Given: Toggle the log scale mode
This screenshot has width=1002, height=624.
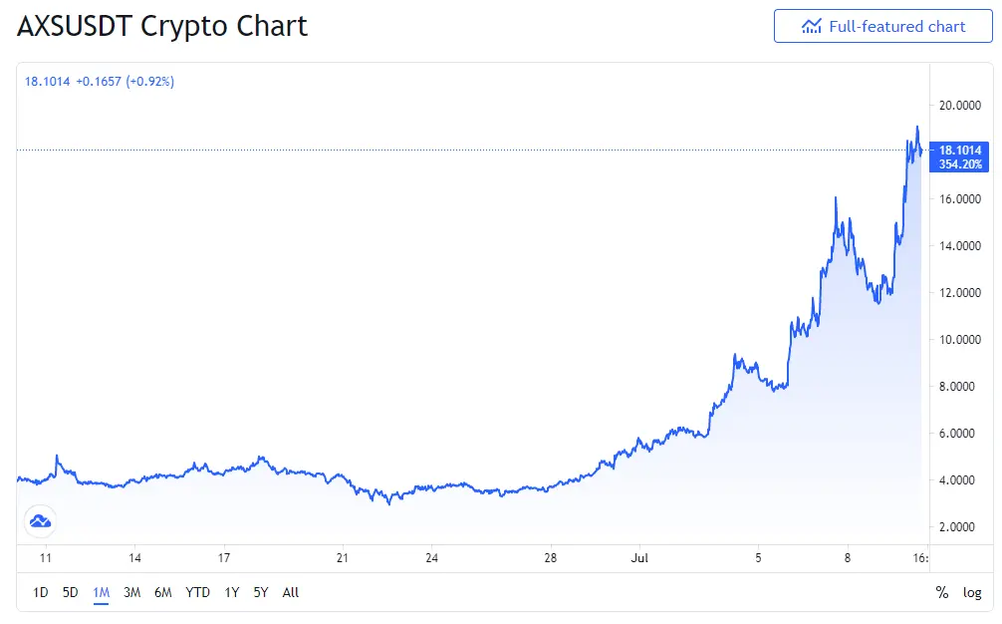Looking at the screenshot, I should (x=972, y=593).
